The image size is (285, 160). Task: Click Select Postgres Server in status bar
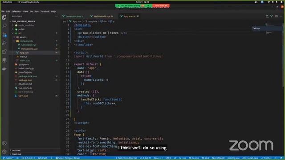click(68, 158)
